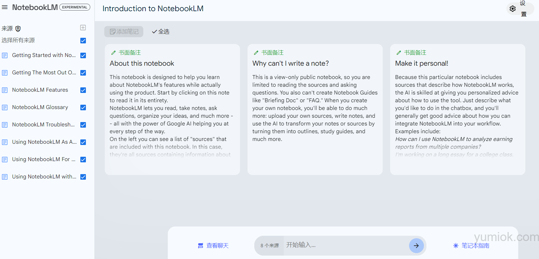Click document icon for NotebookLM Glossary
The width and height of the screenshot is (539, 259).
pos(5,108)
